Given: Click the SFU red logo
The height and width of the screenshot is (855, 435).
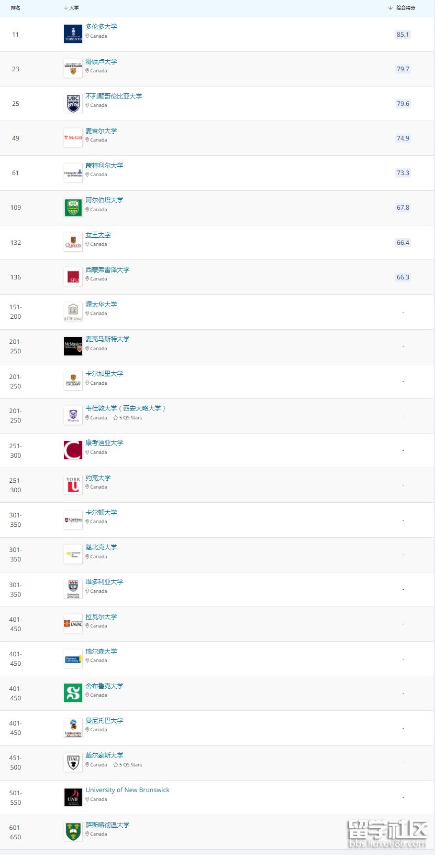Looking at the screenshot, I should coord(73,277).
